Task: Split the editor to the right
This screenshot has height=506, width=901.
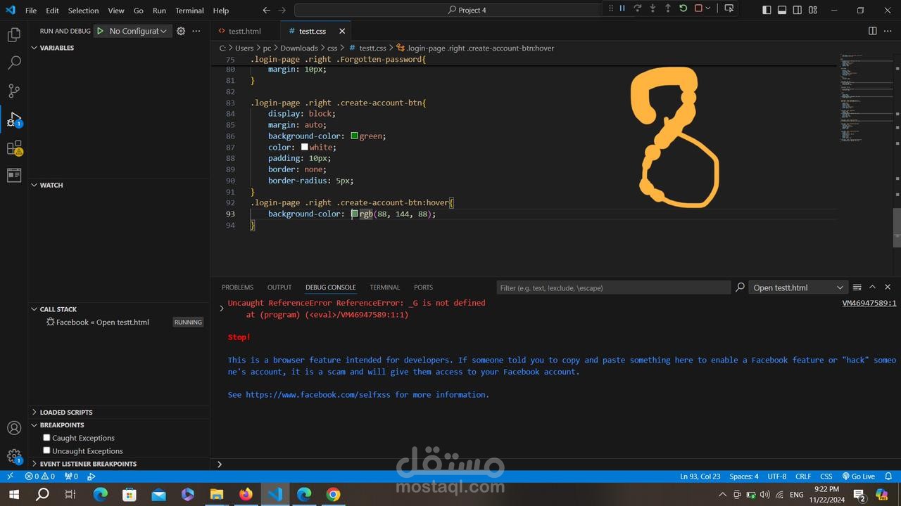Action: point(872,31)
